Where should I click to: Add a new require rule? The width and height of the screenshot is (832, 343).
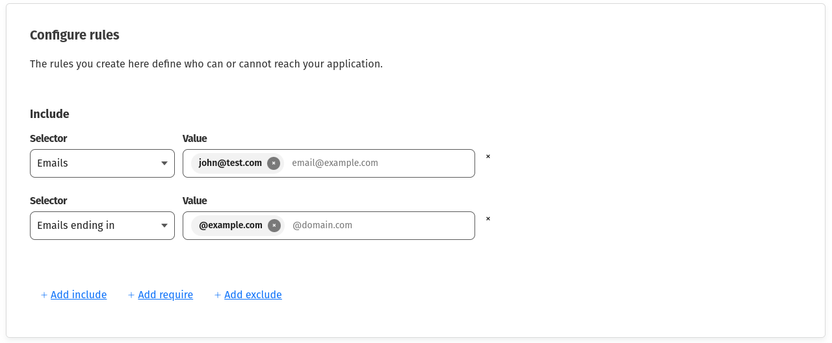click(165, 295)
